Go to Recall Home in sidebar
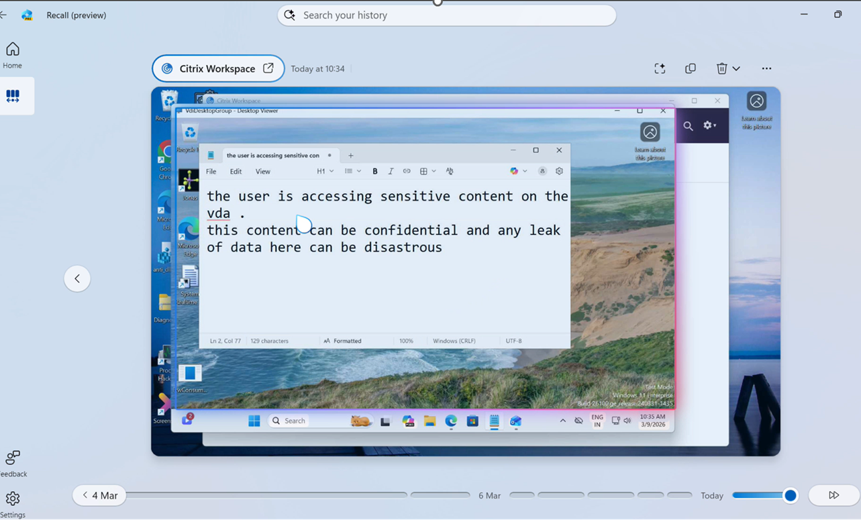This screenshot has height=520, width=861. click(x=13, y=56)
